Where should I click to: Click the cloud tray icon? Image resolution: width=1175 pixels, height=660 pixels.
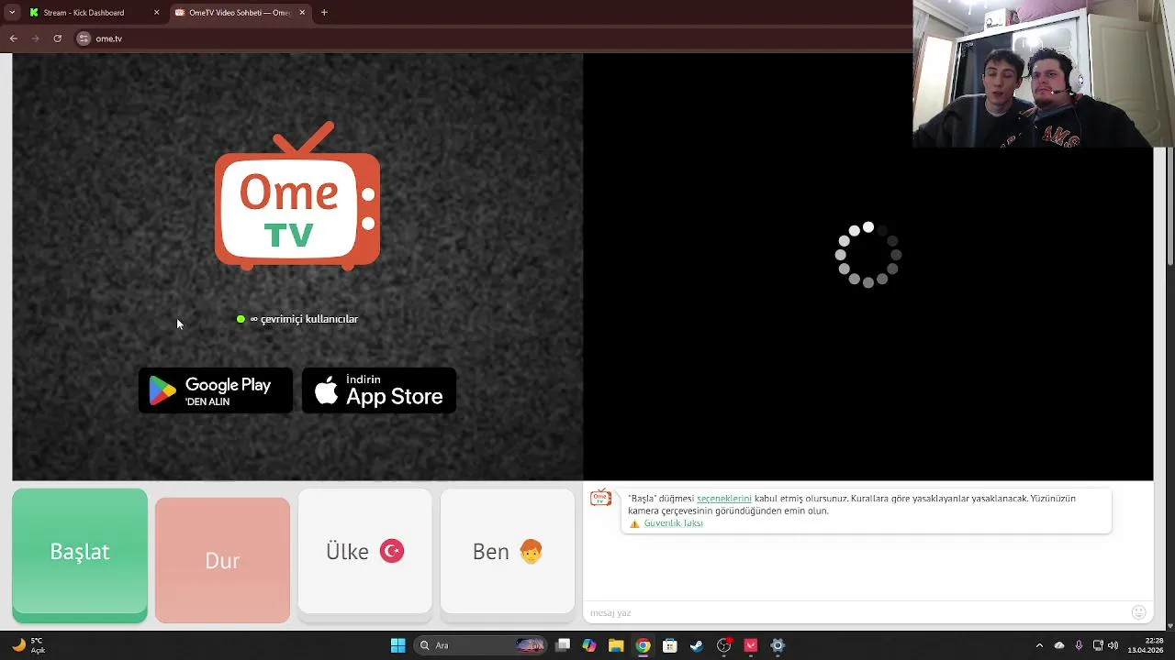tap(1059, 645)
